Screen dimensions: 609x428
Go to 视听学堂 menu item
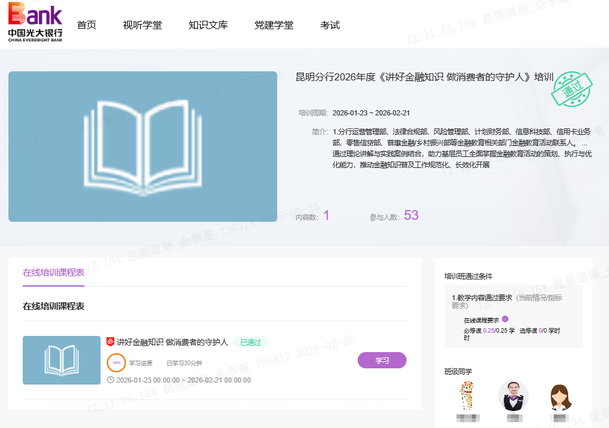(142, 25)
